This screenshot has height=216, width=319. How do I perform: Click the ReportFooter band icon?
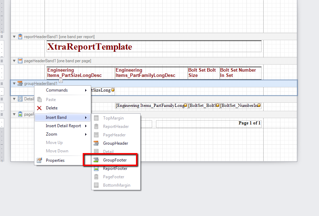(x=96, y=168)
